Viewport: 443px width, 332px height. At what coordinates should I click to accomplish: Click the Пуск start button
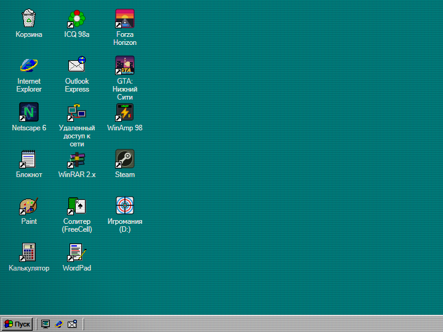[17, 324]
